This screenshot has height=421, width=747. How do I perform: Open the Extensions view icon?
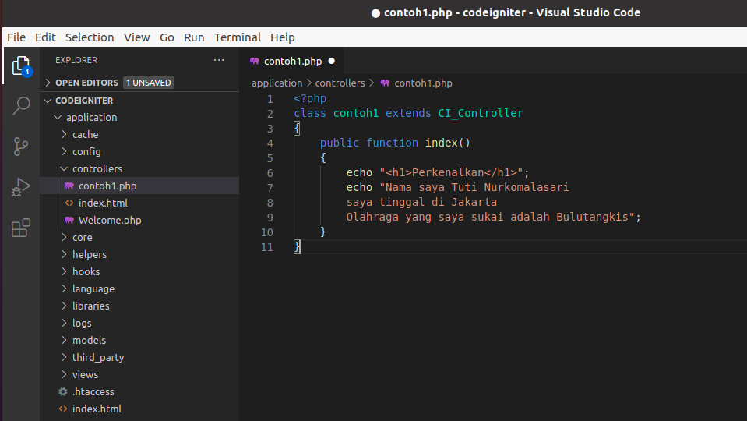click(20, 228)
